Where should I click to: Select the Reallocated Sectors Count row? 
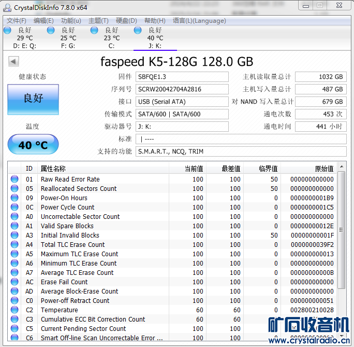click(79, 189)
